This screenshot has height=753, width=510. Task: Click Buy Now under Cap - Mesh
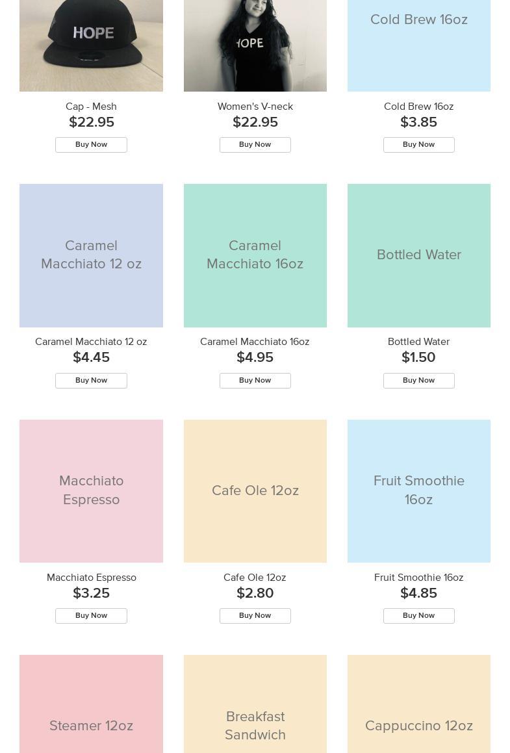click(x=91, y=145)
